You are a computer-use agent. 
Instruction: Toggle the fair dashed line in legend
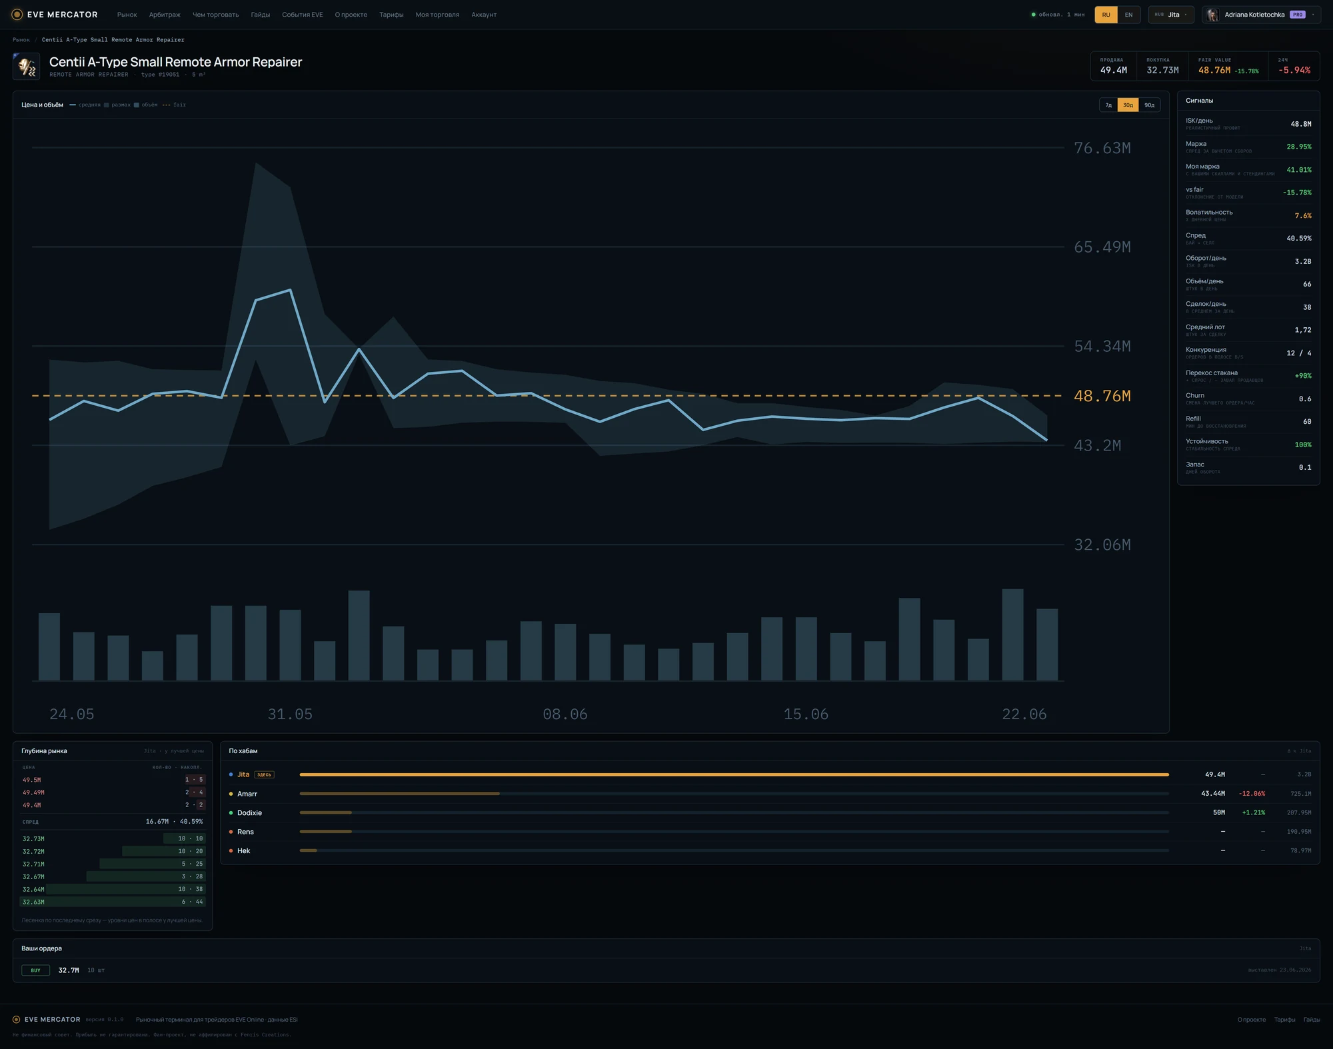[x=174, y=105]
